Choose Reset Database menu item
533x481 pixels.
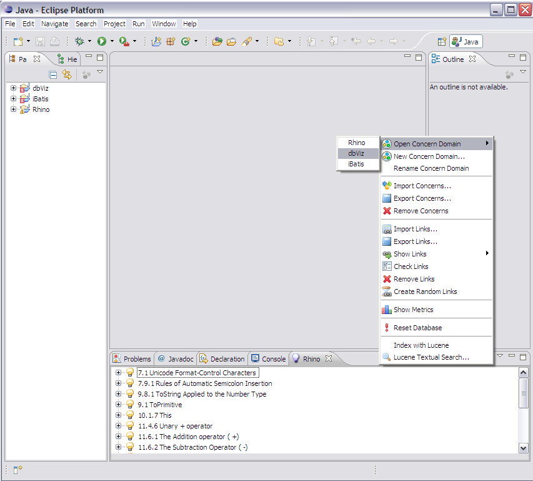coord(437,328)
